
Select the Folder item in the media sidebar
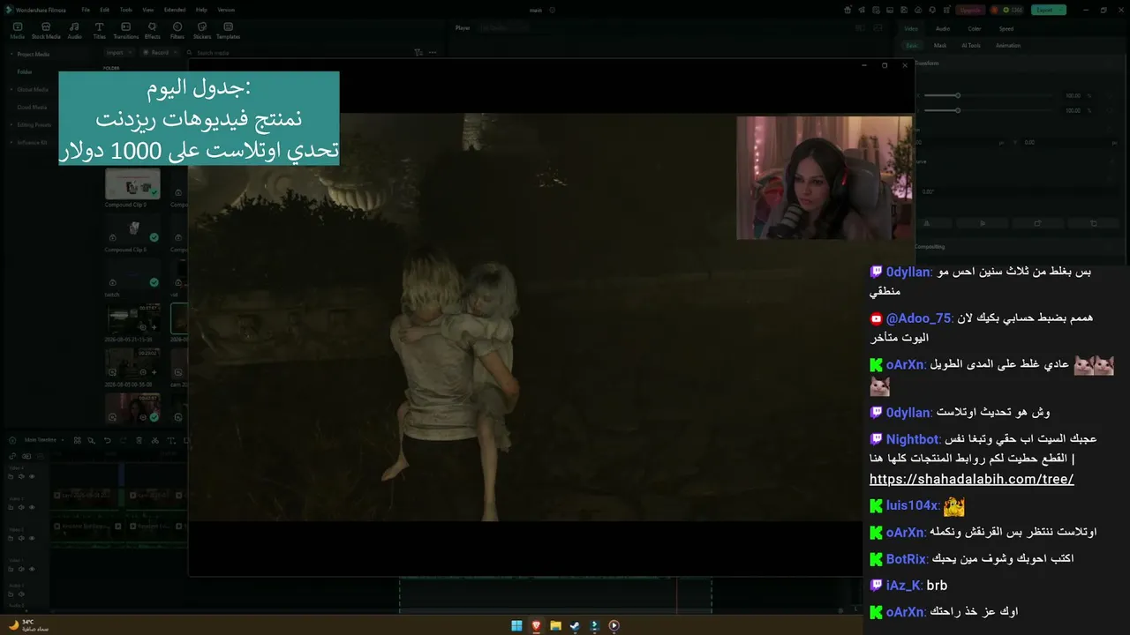(x=25, y=71)
